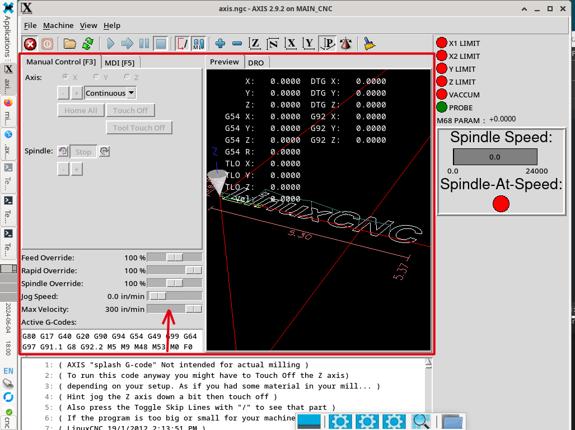This screenshot has width=575, height=430.
Task: Click the Touch Off button
Action: tap(130, 110)
